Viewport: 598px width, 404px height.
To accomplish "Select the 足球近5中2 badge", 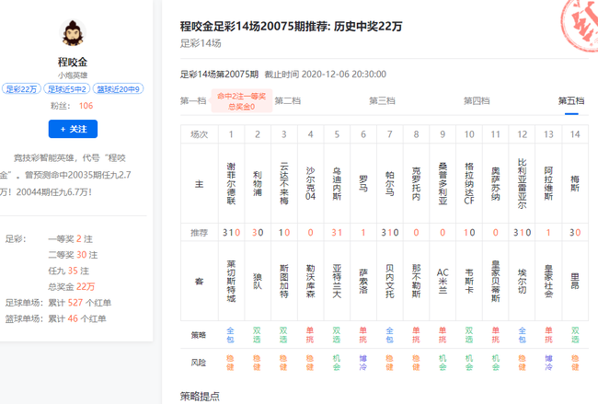I will (67, 89).
